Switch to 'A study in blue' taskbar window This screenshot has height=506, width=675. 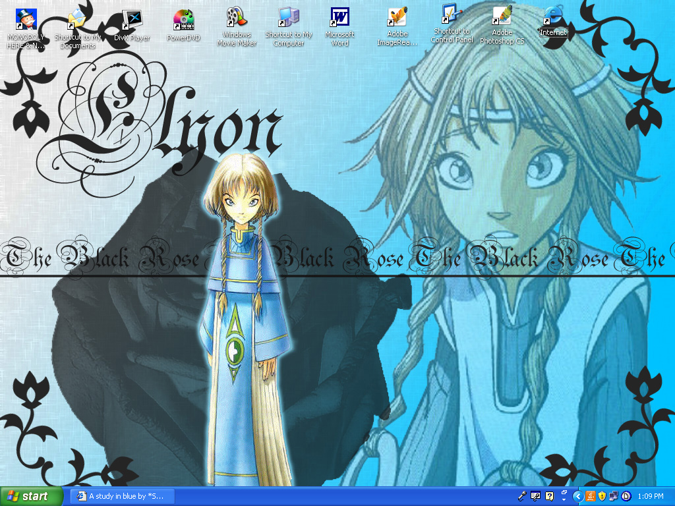coord(123,496)
